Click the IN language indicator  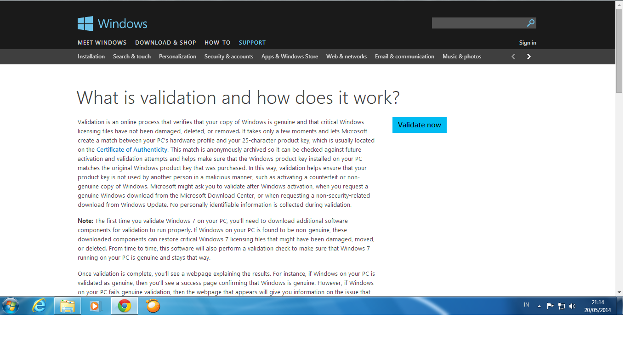pos(526,305)
